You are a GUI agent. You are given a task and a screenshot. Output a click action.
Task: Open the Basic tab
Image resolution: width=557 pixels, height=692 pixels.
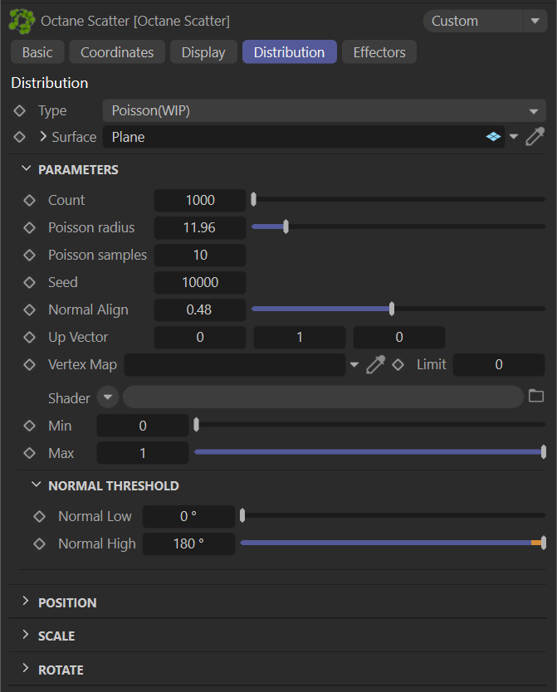click(x=37, y=52)
